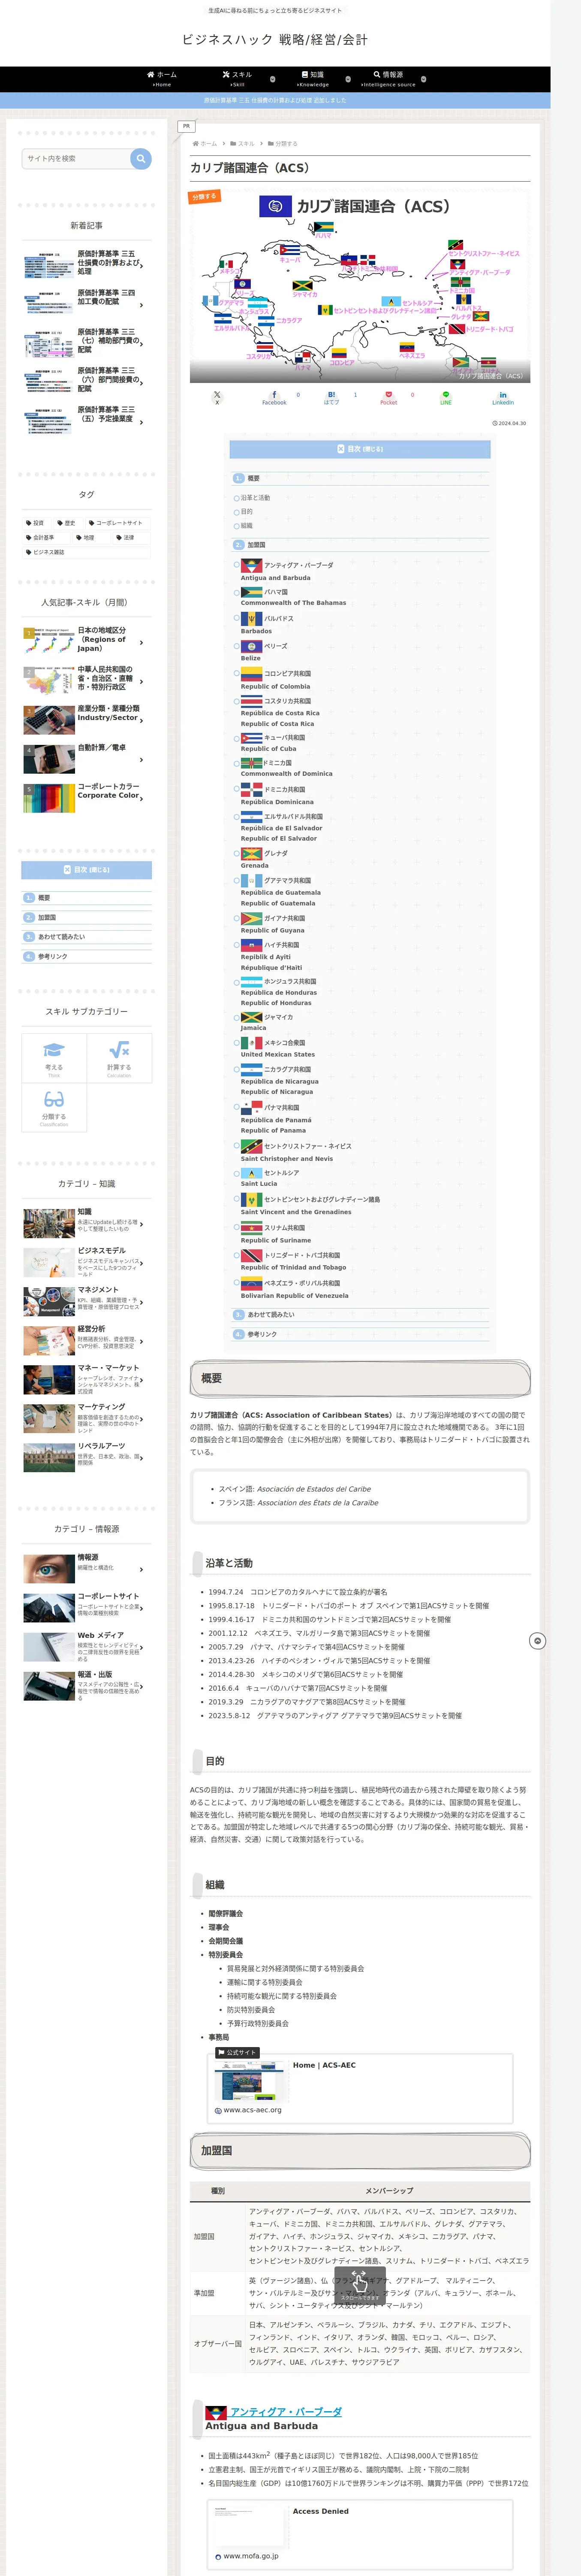Share the article on LinkedIn
This screenshot has height=2576, width=581.
(x=502, y=398)
